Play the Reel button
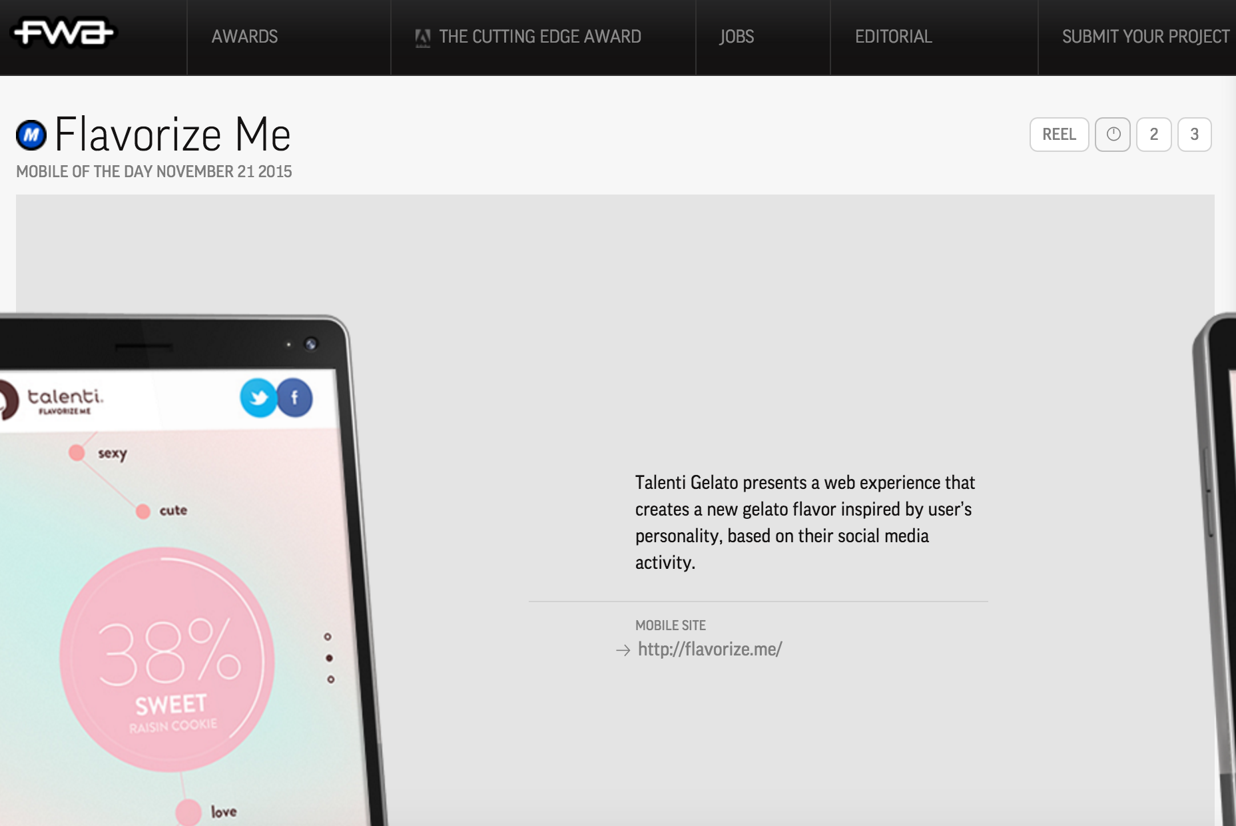The image size is (1236, 826). (x=1059, y=135)
